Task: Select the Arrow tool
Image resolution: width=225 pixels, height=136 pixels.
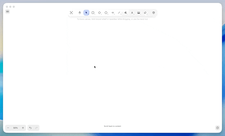Action: pos(112,13)
